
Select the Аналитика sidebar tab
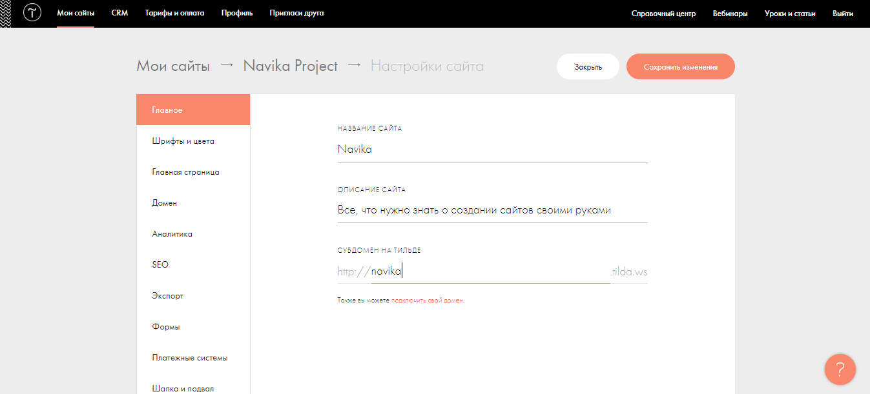coord(172,234)
